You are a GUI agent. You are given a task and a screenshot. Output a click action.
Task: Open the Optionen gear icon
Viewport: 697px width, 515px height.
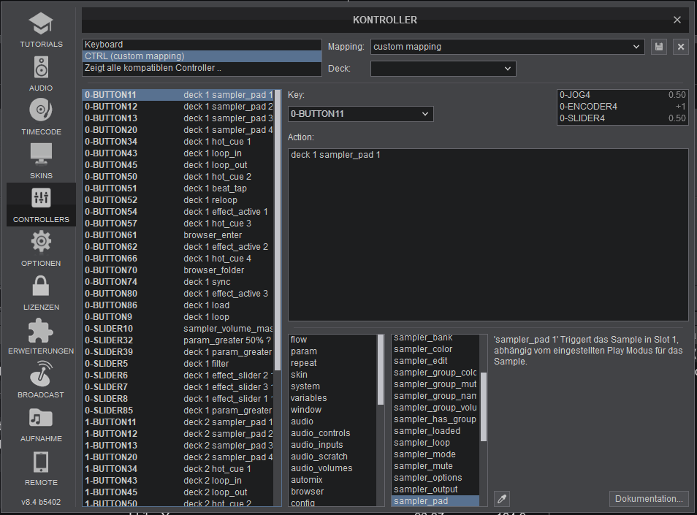[41, 241]
